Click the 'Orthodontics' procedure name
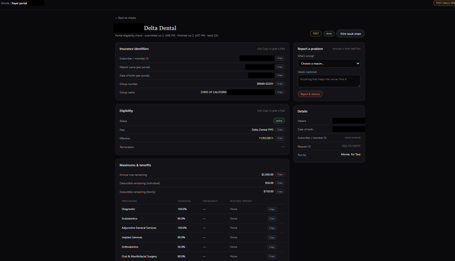Viewport: 455px width, 261px height. tap(130, 247)
